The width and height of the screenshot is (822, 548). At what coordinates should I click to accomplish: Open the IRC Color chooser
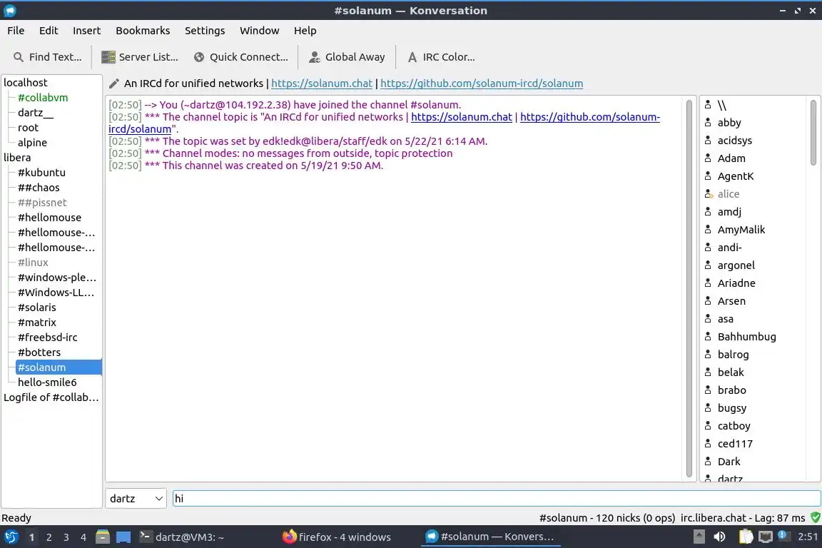pos(441,57)
